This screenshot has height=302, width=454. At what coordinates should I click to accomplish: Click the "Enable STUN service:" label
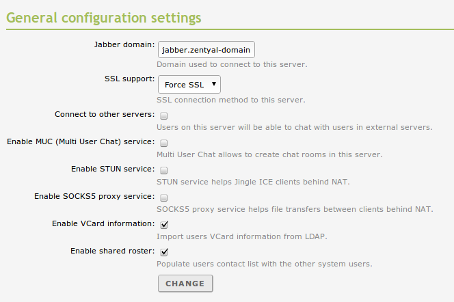pyautogui.click(x=112, y=169)
